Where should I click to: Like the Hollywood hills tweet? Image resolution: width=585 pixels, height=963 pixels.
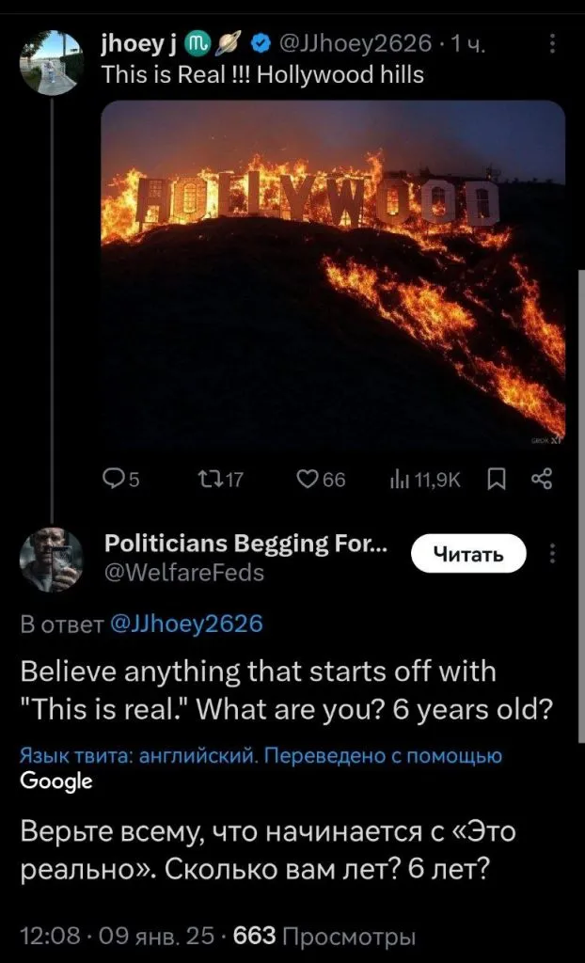(308, 481)
